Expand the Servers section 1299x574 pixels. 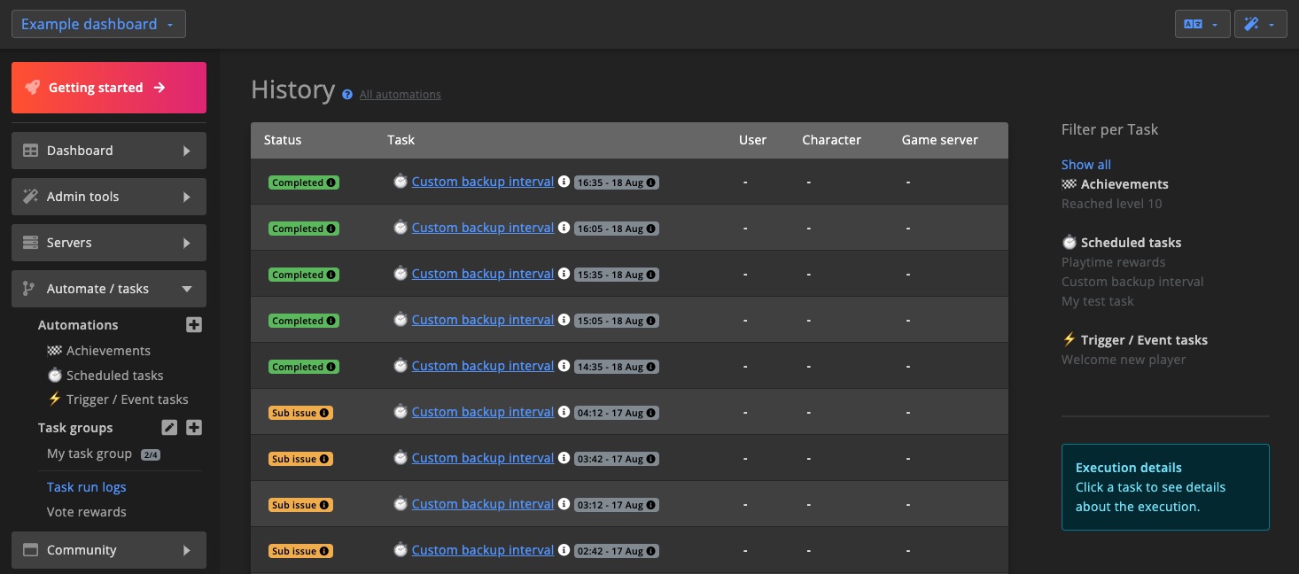pos(108,243)
